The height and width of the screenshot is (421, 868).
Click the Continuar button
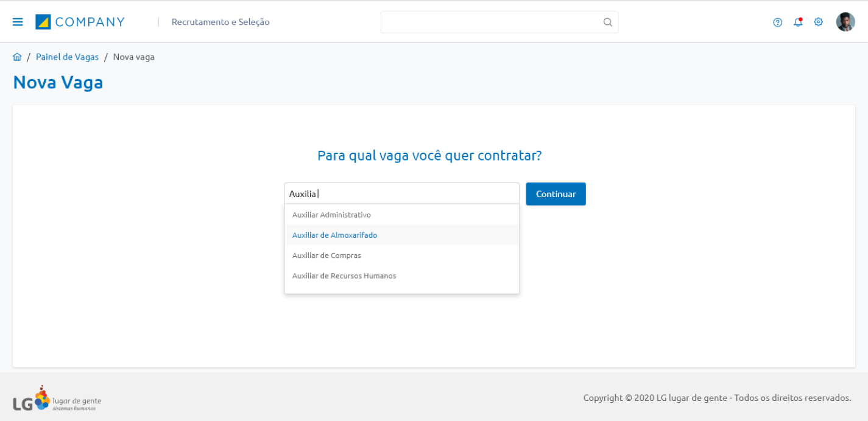[556, 194]
